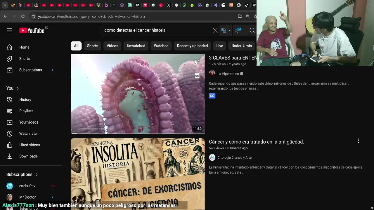Click the magnifier search button
The height and width of the screenshot is (210, 374).
(252, 30)
